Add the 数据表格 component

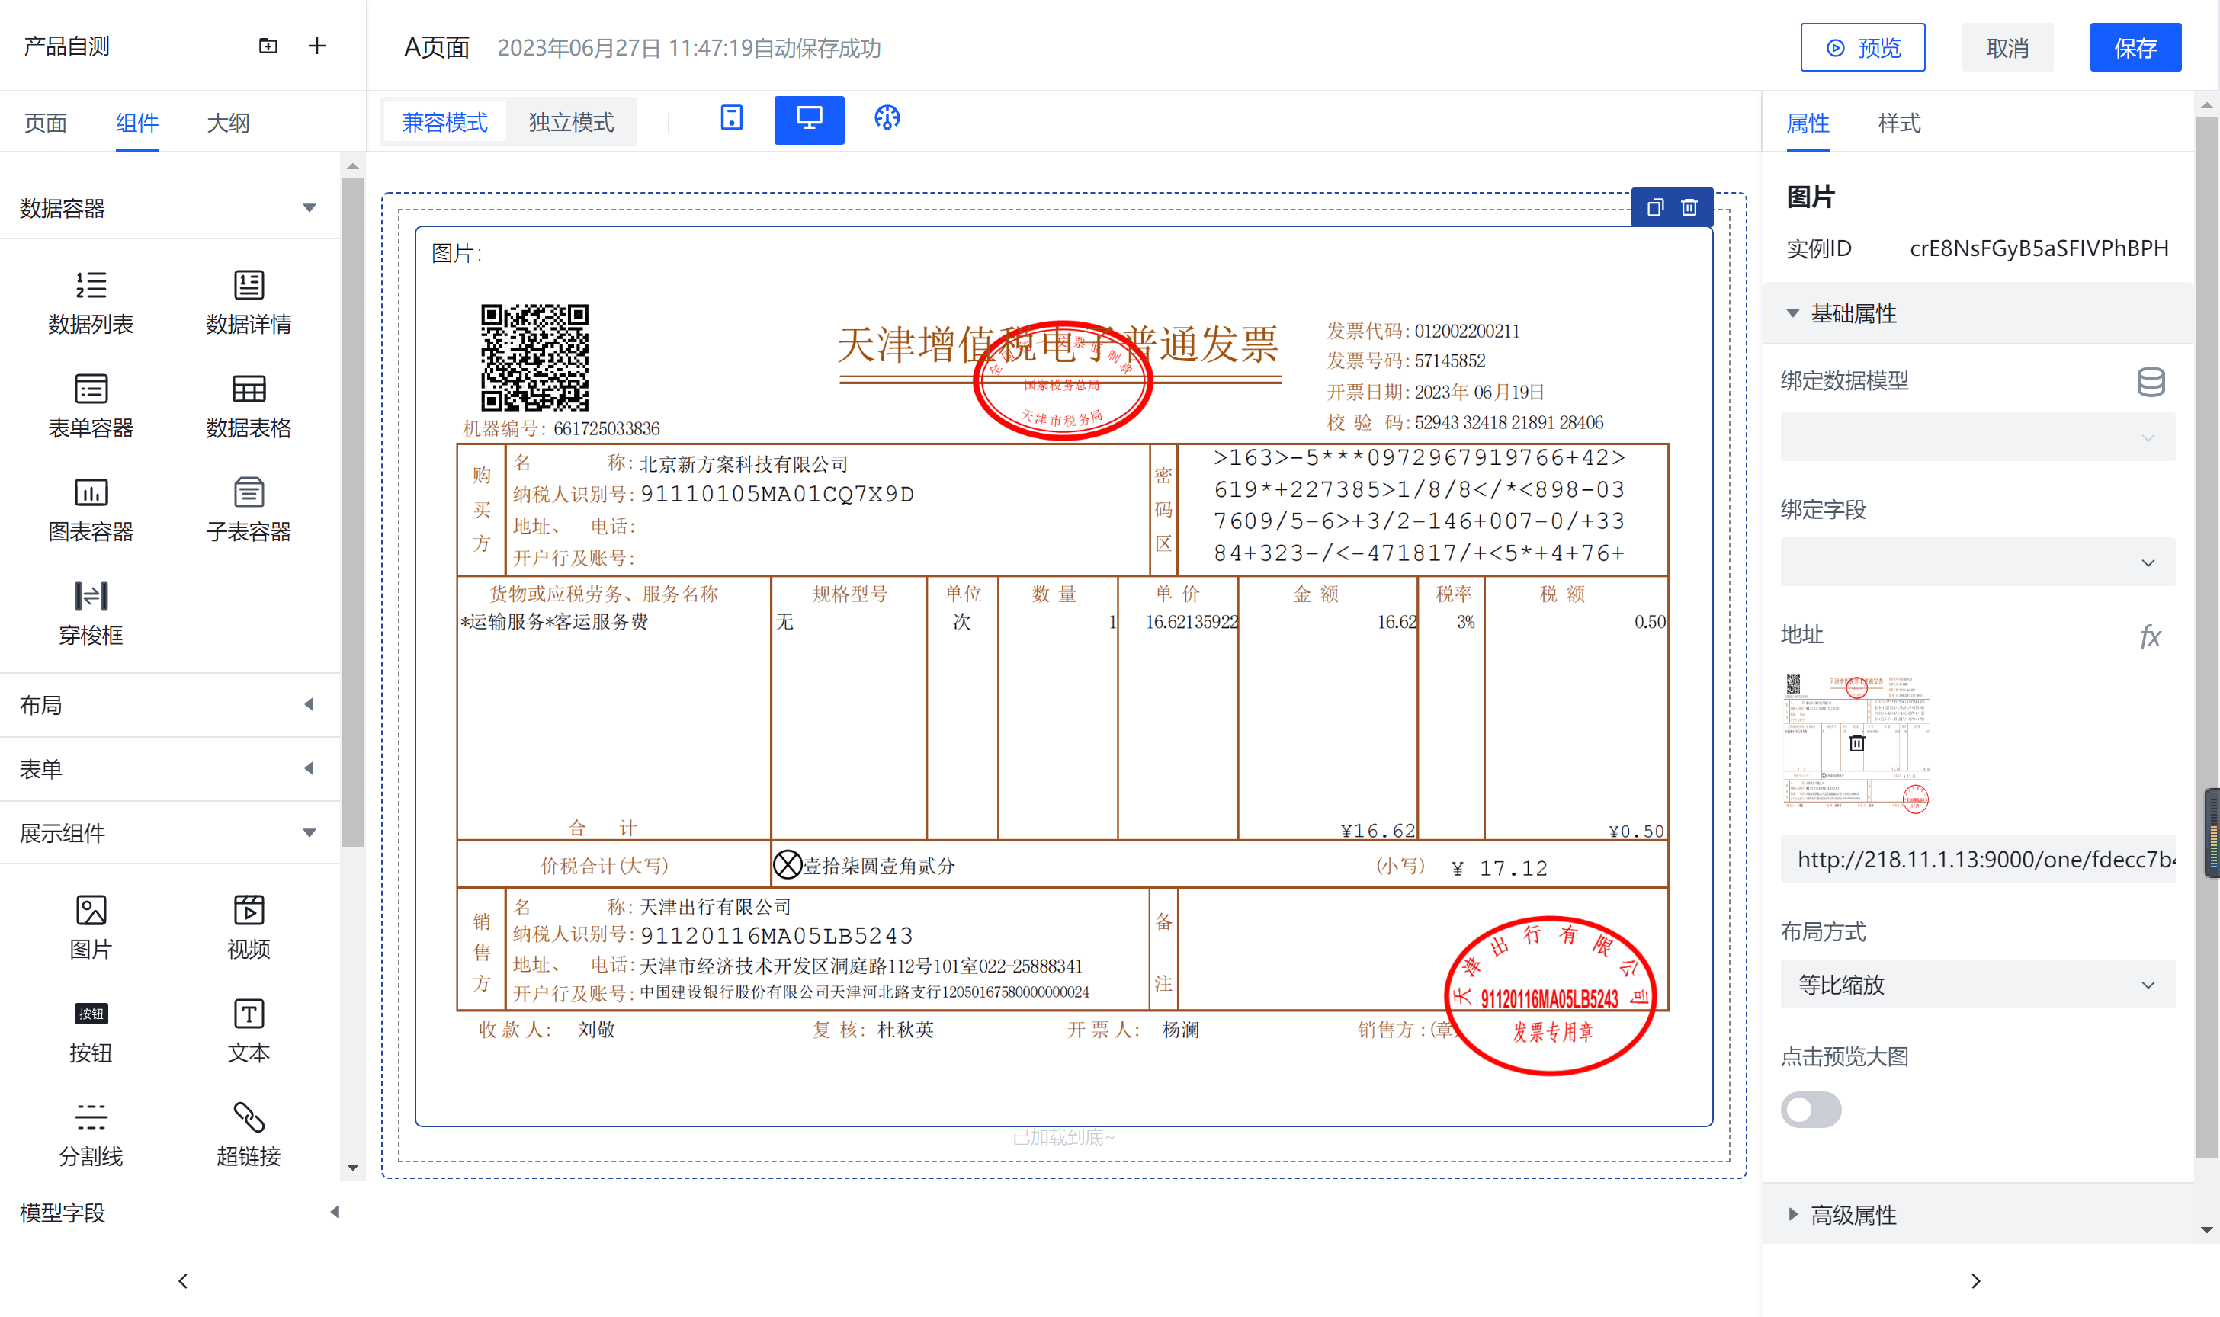pos(249,406)
